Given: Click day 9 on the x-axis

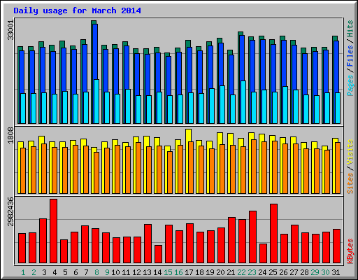Looking at the screenshot, I should [x=107, y=272].
